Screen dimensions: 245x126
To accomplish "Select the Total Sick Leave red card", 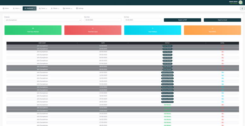I will pyautogui.click(x=93, y=30).
